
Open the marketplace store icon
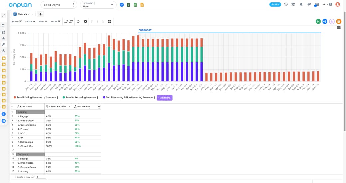pos(293,4)
